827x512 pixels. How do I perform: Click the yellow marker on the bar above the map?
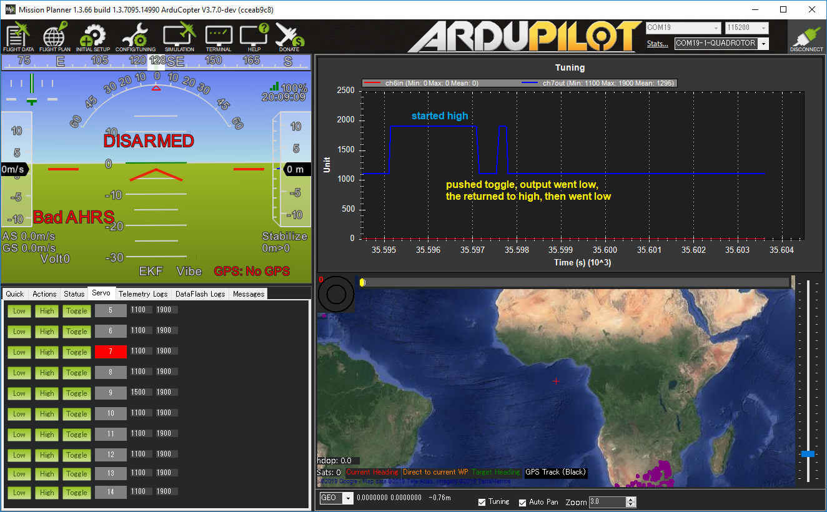[x=362, y=282]
